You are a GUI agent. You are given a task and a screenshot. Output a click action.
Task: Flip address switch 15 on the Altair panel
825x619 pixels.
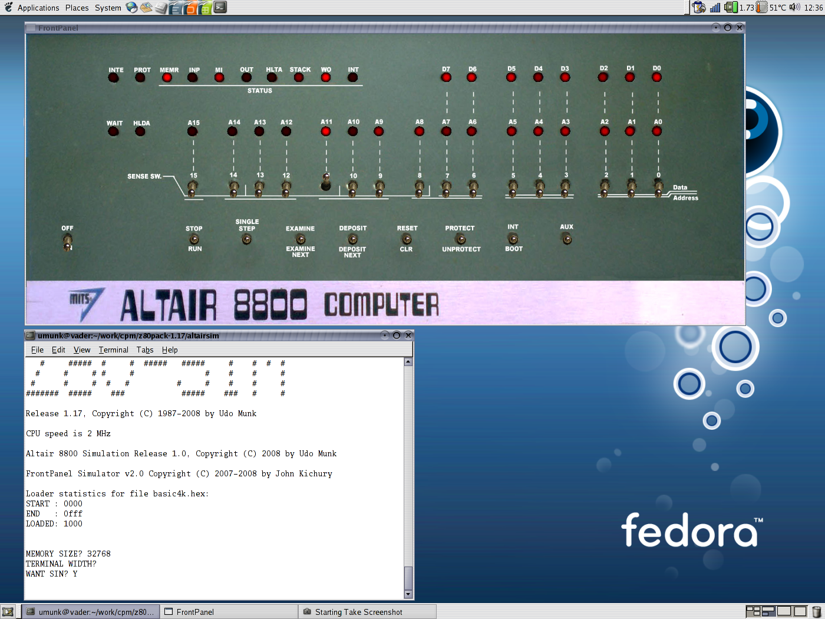click(x=192, y=187)
